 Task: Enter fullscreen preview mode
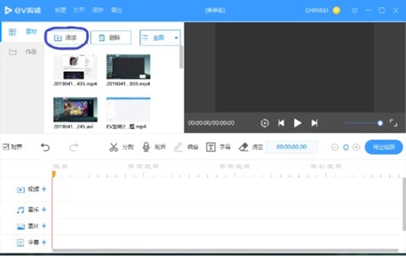tap(393, 123)
